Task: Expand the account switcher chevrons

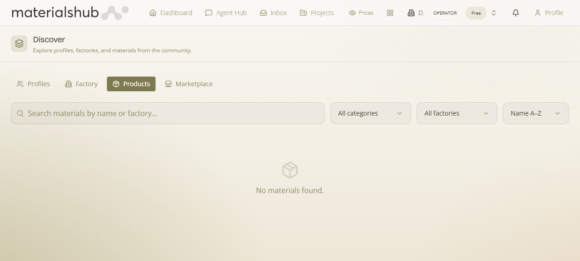Action: coord(494,13)
